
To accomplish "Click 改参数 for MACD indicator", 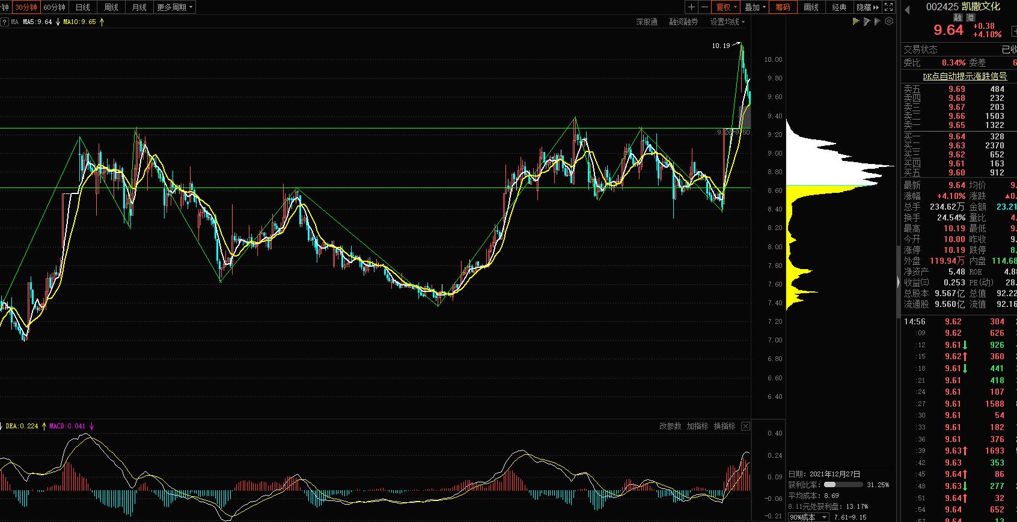I will pos(670,426).
